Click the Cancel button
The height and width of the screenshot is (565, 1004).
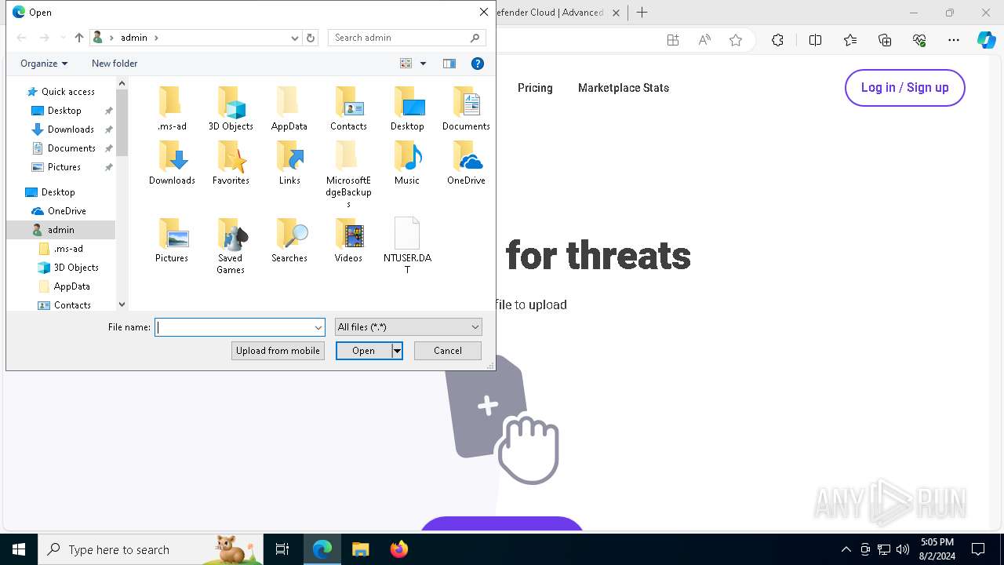[448, 351]
